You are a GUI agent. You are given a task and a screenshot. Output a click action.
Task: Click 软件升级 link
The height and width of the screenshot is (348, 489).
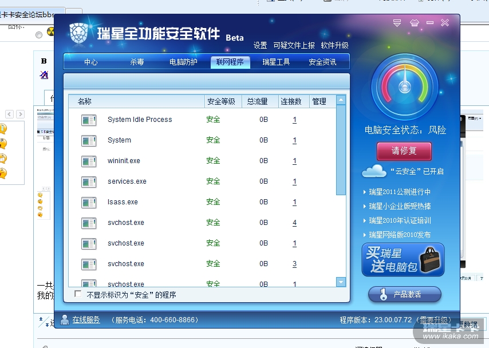click(334, 46)
